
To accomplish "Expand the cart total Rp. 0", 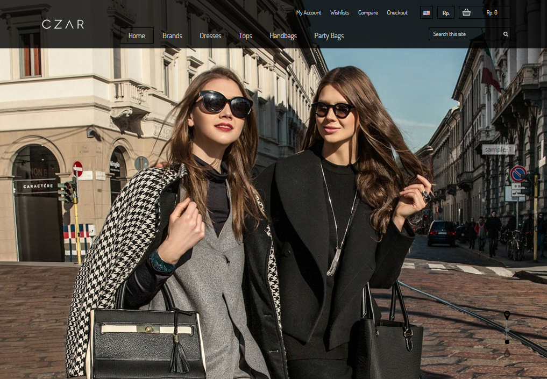I will (x=492, y=12).
